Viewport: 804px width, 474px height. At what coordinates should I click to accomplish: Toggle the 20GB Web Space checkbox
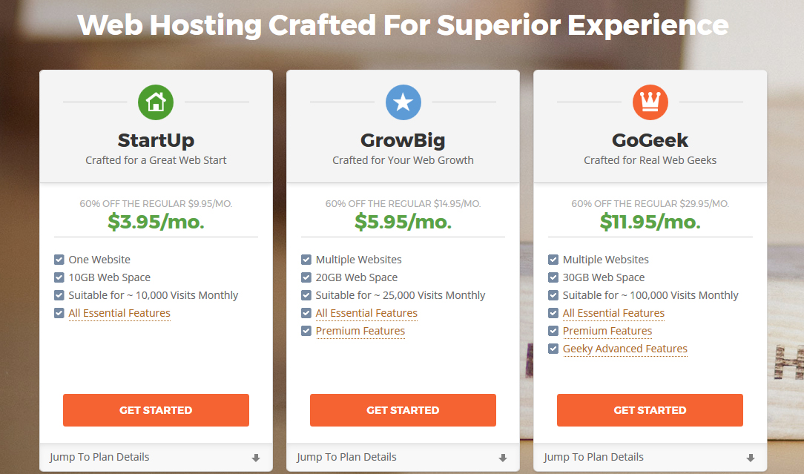pyautogui.click(x=306, y=277)
